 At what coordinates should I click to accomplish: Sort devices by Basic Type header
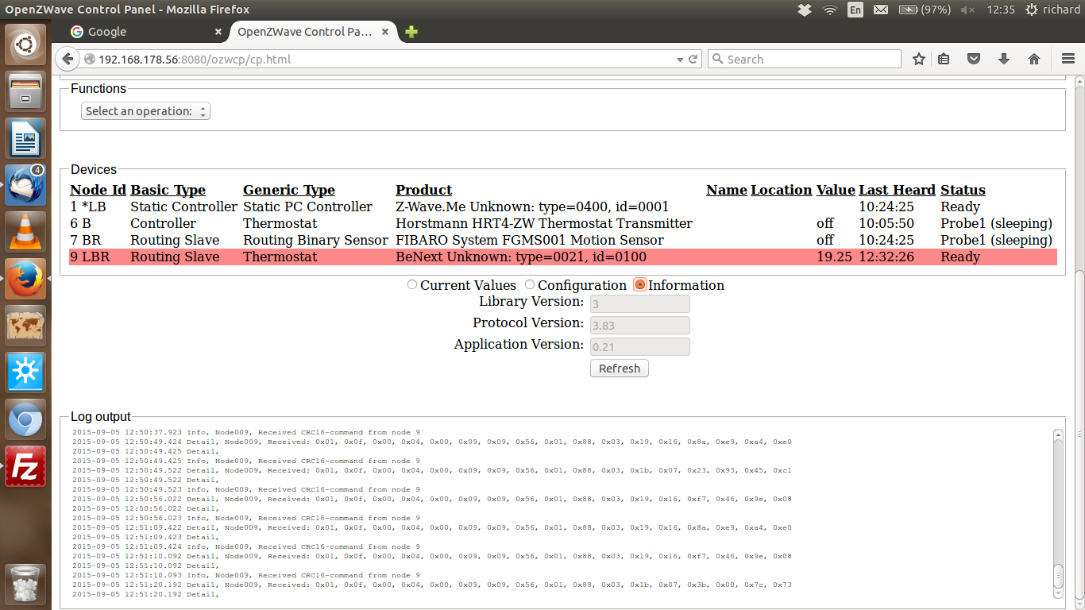(x=168, y=190)
